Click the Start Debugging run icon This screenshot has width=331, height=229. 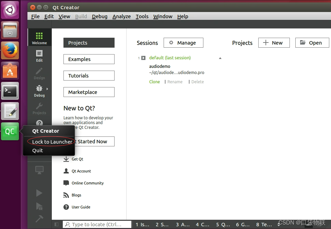[39, 206]
